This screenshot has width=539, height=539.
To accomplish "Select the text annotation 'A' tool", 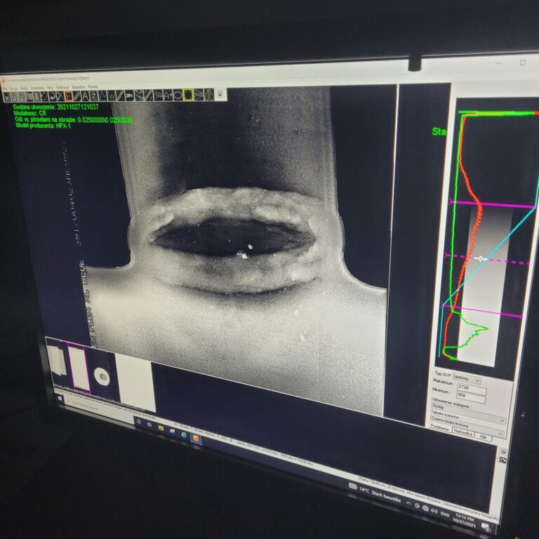I will click(86, 95).
